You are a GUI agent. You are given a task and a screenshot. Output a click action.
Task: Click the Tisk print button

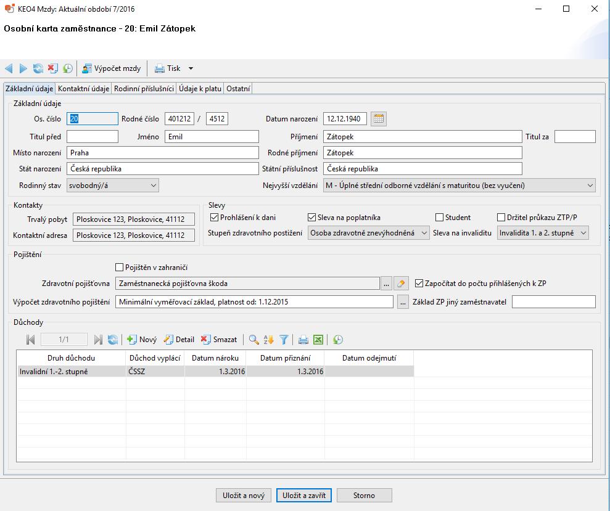[168, 68]
